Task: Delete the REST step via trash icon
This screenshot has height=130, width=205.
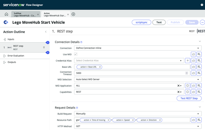Action: [x=44, y=48]
